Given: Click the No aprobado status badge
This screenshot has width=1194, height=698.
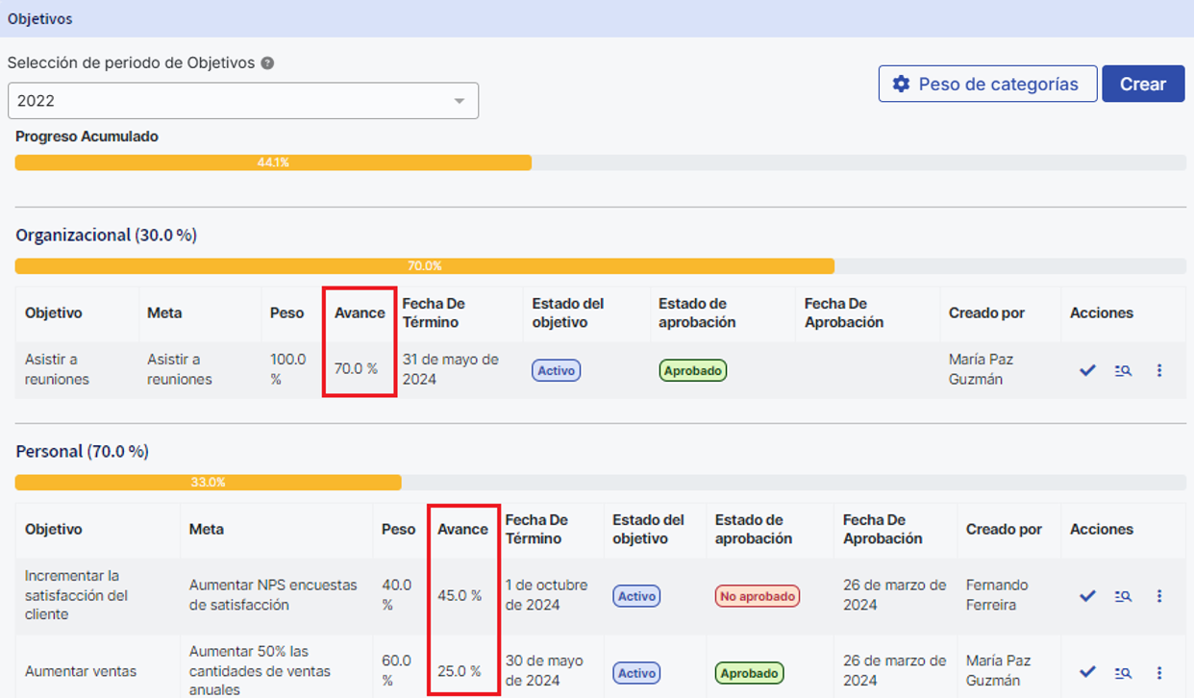Looking at the screenshot, I should (757, 596).
